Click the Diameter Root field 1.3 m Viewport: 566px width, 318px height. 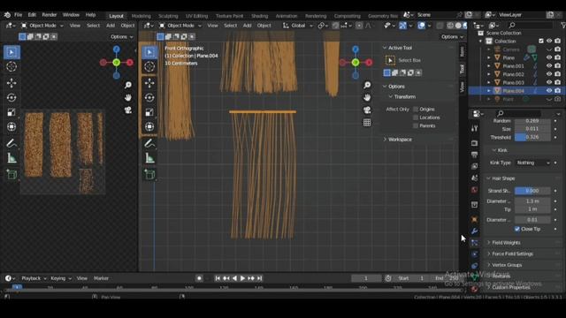(532, 201)
